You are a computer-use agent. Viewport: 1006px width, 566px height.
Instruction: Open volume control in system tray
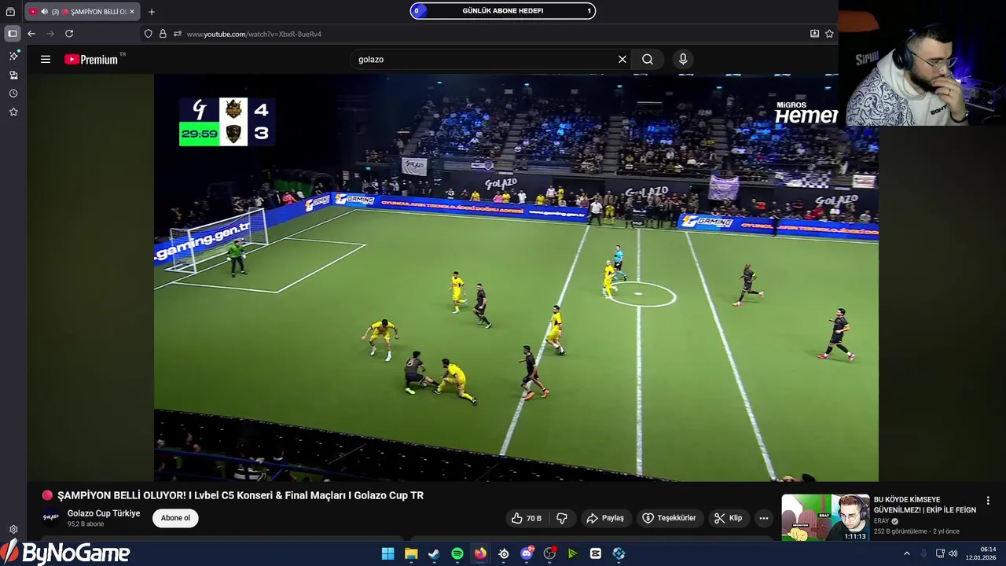click(x=953, y=553)
